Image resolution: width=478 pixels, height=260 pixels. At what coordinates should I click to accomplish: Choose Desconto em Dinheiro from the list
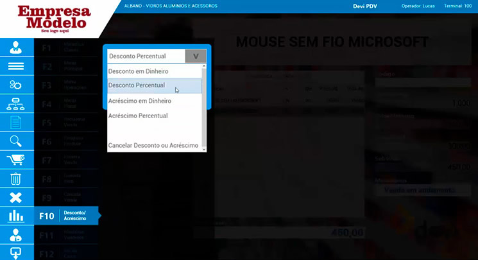[x=155, y=71]
